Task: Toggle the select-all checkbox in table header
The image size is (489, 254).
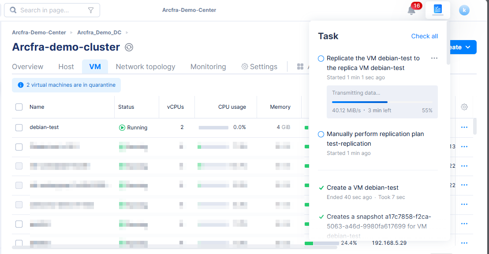Action: 19,107
